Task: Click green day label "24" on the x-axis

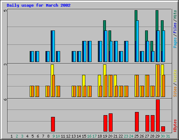Action: pyautogui.click(x=131, y=136)
